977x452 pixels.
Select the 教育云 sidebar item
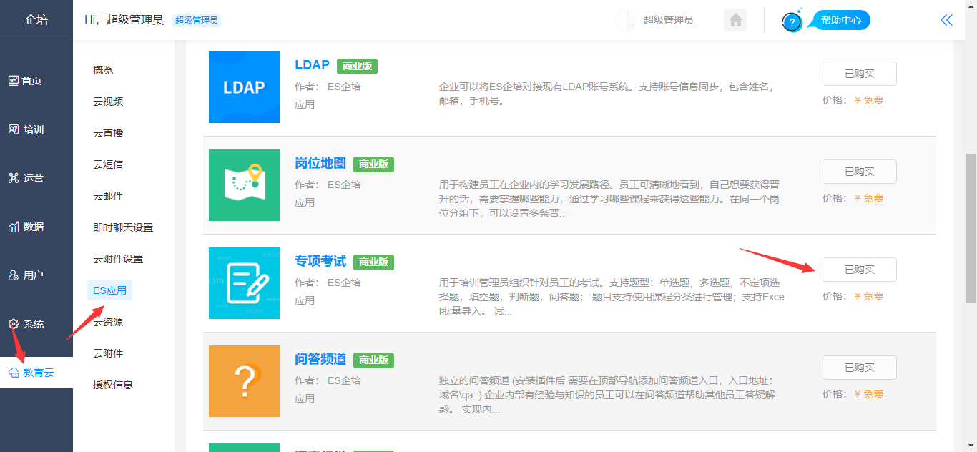tap(36, 373)
